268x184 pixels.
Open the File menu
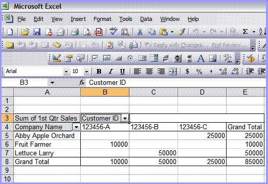pyautogui.click(x=21, y=19)
